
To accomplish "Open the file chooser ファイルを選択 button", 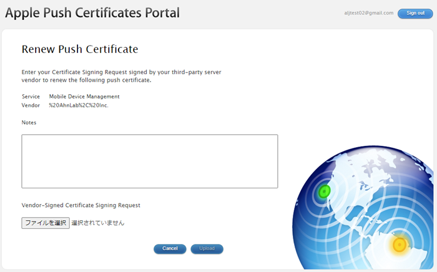I will pos(46,223).
